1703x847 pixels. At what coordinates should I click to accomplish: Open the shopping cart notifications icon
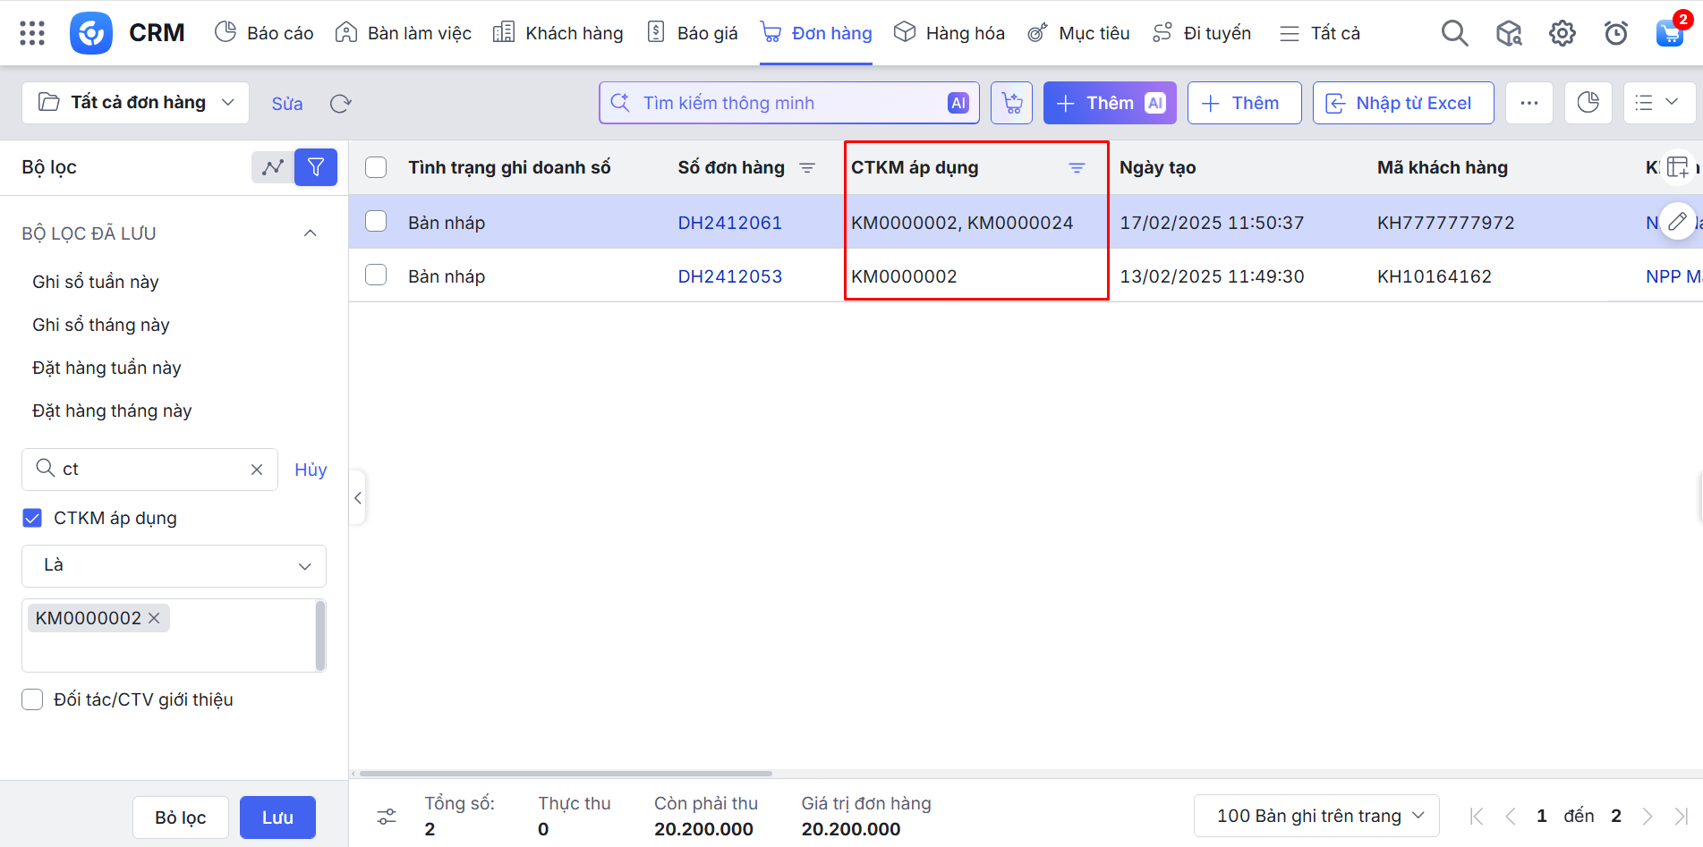[1669, 33]
